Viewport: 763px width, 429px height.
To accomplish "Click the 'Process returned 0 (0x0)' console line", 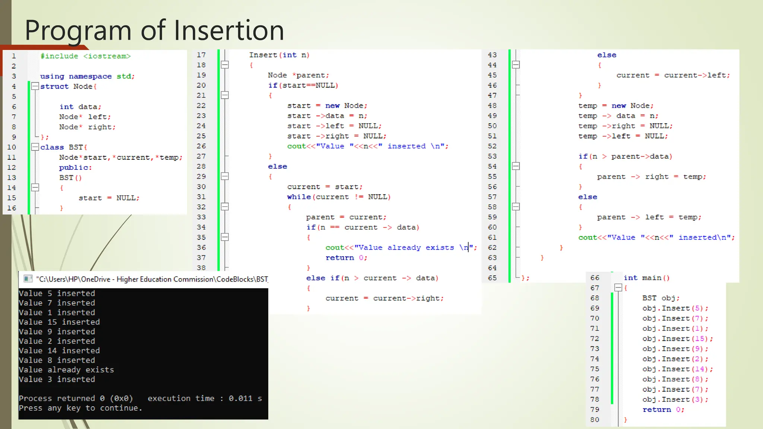I will pos(76,398).
